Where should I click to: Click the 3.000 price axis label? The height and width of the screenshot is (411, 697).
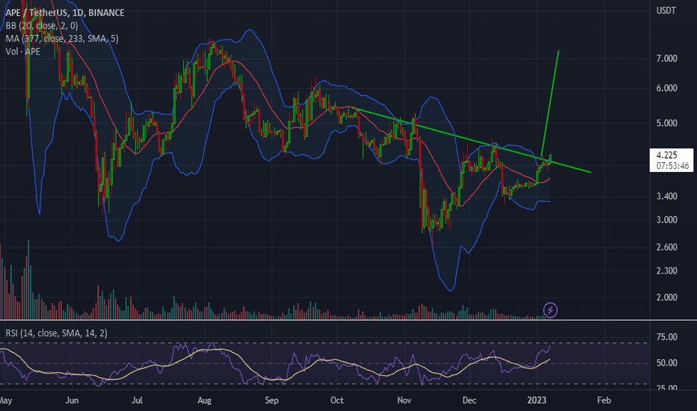click(x=667, y=220)
